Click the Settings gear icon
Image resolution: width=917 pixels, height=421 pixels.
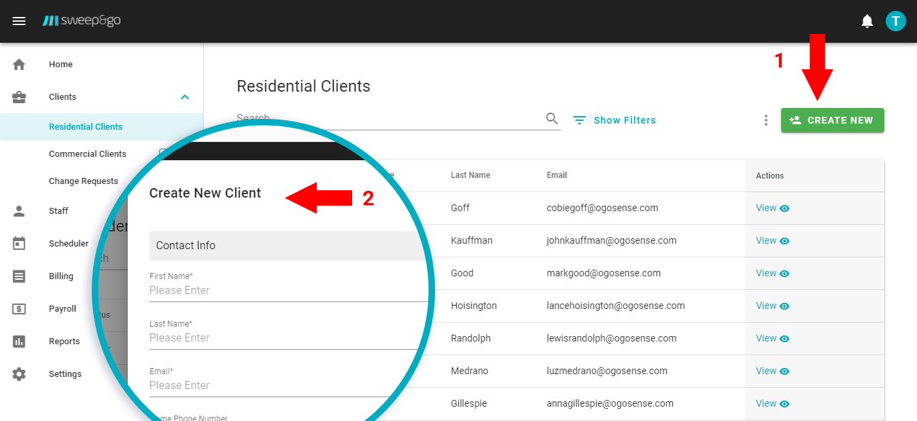pos(19,373)
